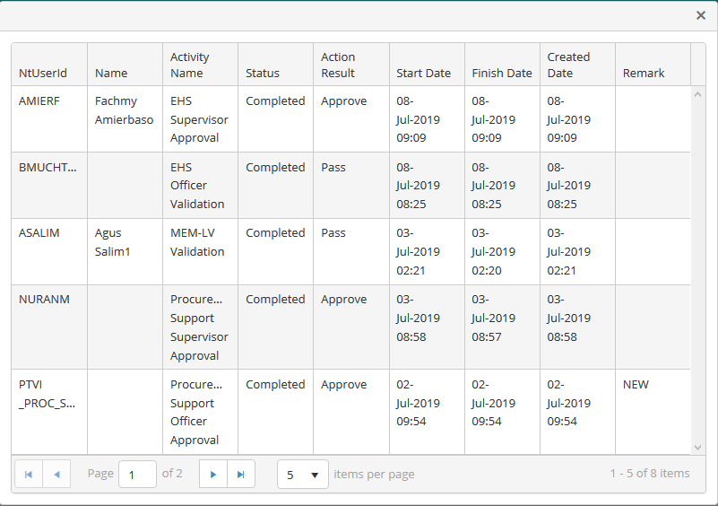This screenshot has height=506, width=718.
Task: Close the history dialog
Action: click(700, 15)
